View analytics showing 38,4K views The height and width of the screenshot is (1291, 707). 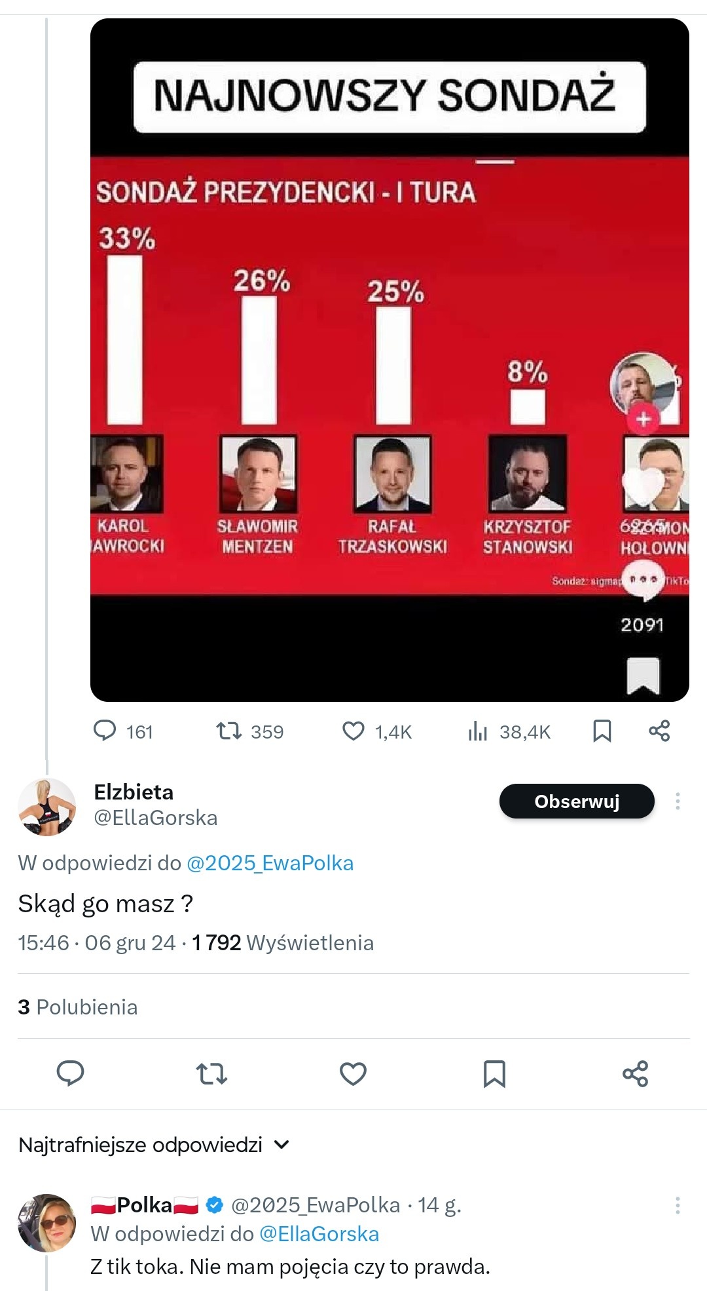click(x=479, y=731)
